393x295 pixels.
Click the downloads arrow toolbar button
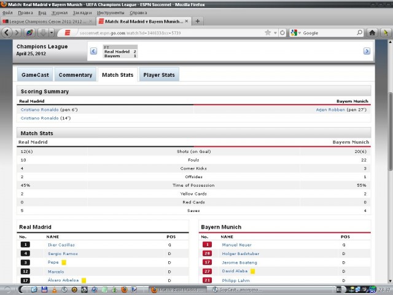coord(44,33)
